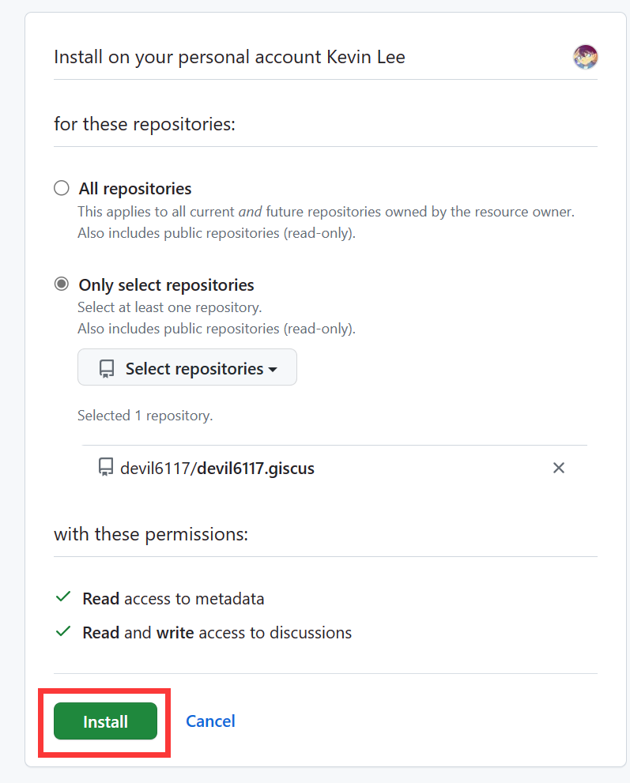Click the Kevin Lee profile avatar
This screenshot has height=783, width=630.
pyautogui.click(x=585, y=57)
